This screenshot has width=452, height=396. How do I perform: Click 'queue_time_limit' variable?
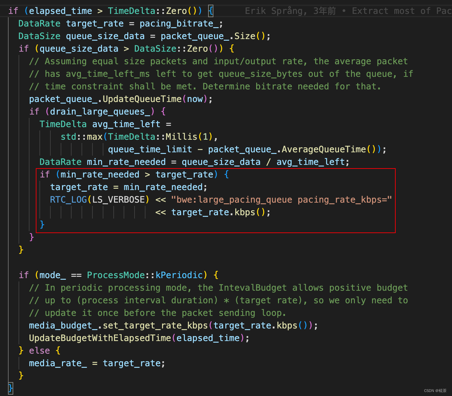150,149
